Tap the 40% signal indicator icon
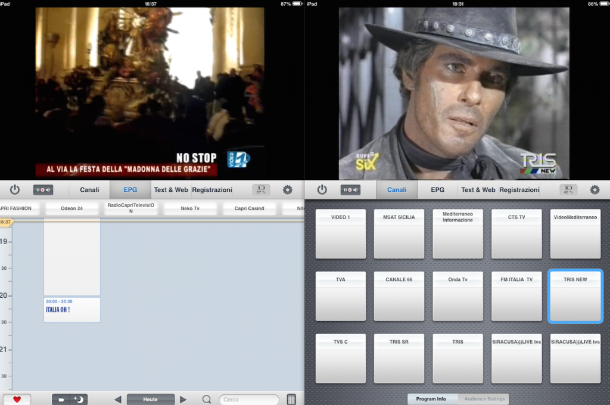The width and height of the screenshot is (610, 405). pos(568,189)
